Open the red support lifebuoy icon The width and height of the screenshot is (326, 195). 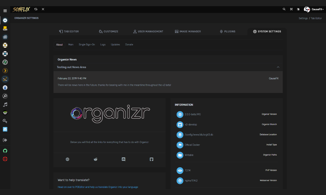tap(5, 159)
